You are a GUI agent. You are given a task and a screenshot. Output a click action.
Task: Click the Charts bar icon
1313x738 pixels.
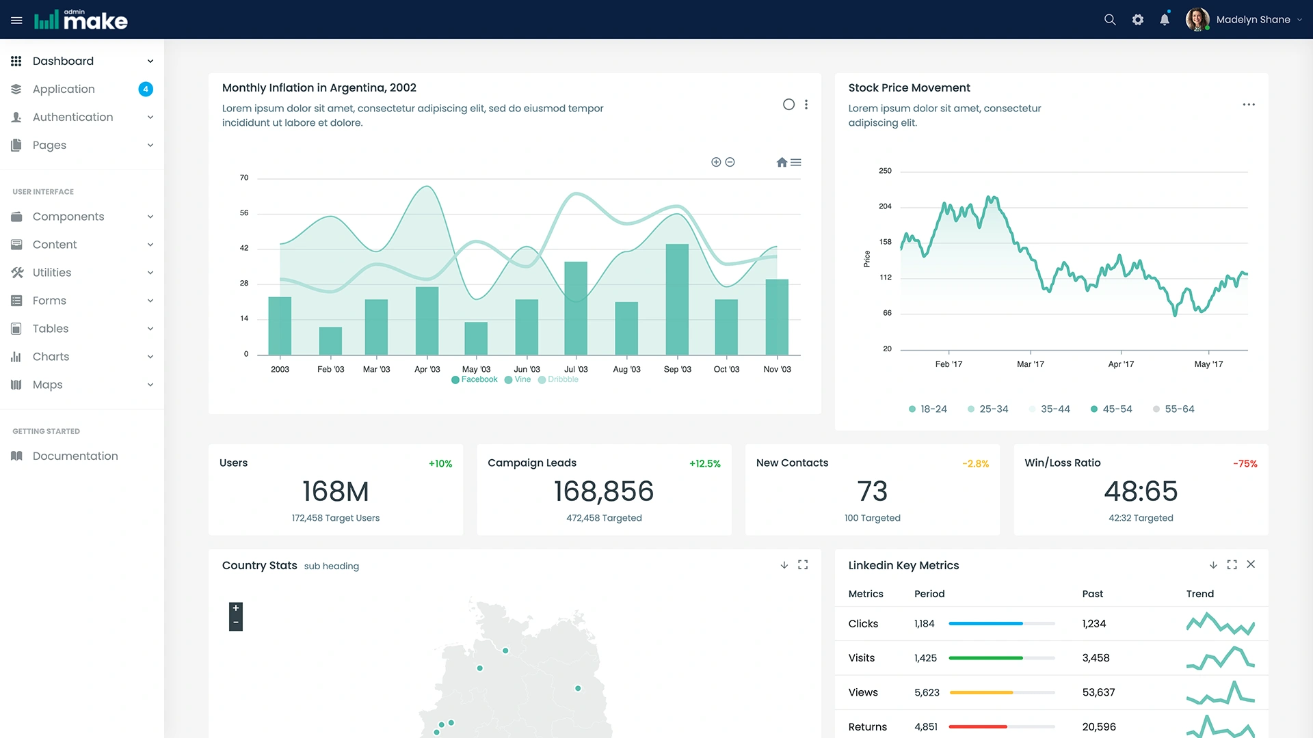click(x=16, y=357)
